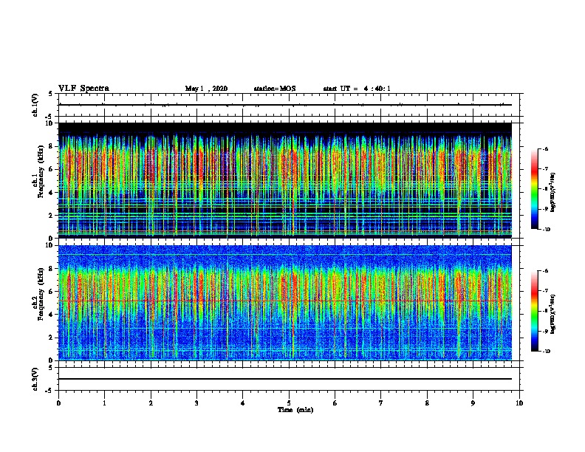Click the ch.2 spectrogram color scale bar
The width and height of the screenshot is (585, 452).
click(534, 311)
